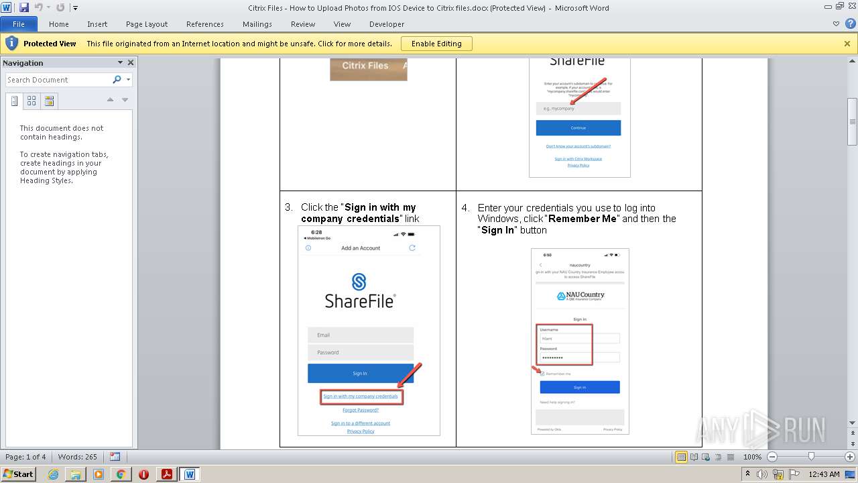Click the Previous heading up arrow in Navigation
Screen dimensions: 858x483
110,100
